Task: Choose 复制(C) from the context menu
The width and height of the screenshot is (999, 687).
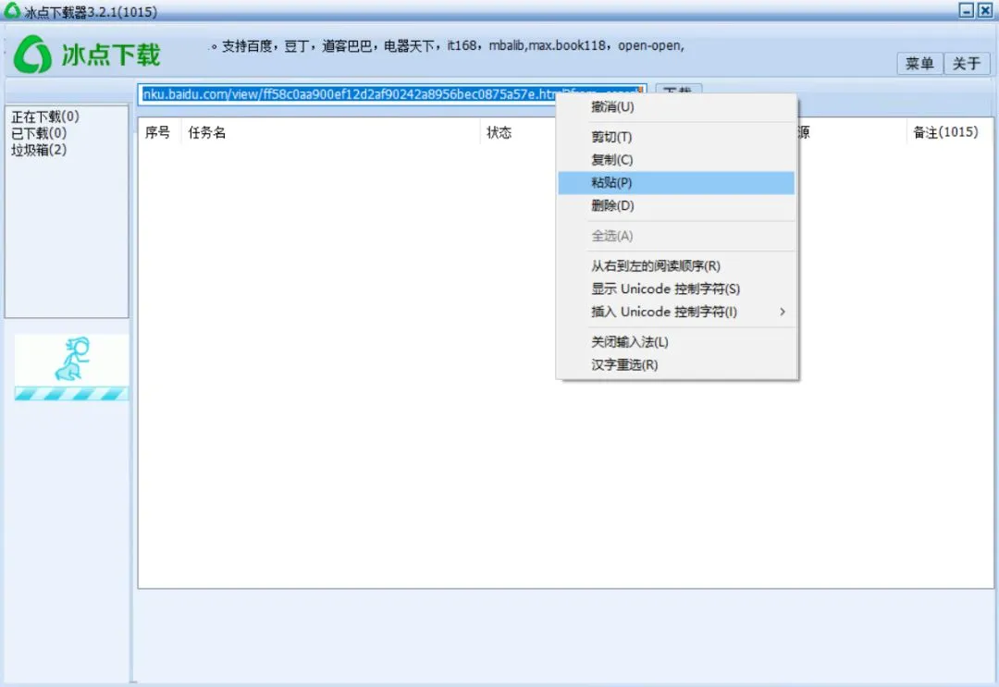Action: 676,160
